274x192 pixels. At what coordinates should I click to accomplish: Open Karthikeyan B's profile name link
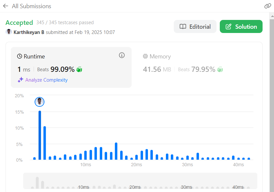[x=29, y=32]
